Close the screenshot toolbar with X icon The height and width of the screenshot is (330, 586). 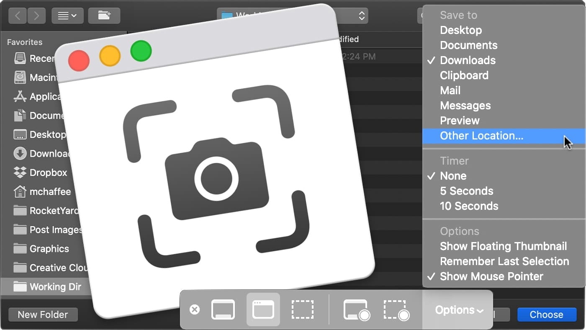[195, 310]
